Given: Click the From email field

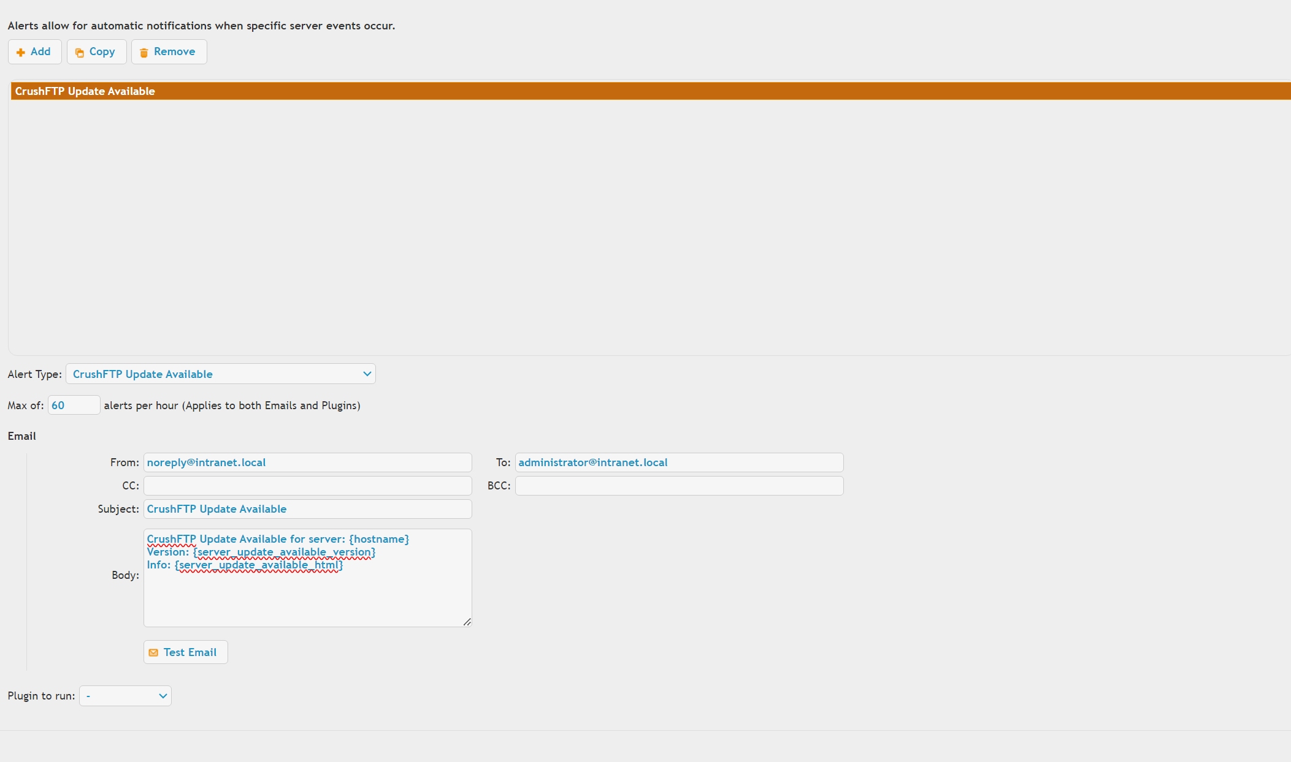Looking at the screenshot, I should pos(307,462).
